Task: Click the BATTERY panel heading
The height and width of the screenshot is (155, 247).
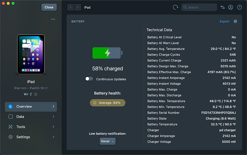Action: [78, 21]
